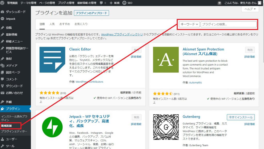Click the 有効 button on Classic Editor card
This screenshot has height=149, width=264.
[x=137, y=50]
